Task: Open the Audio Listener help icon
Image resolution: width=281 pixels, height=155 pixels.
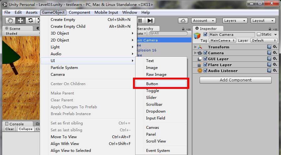Action: 269,70
